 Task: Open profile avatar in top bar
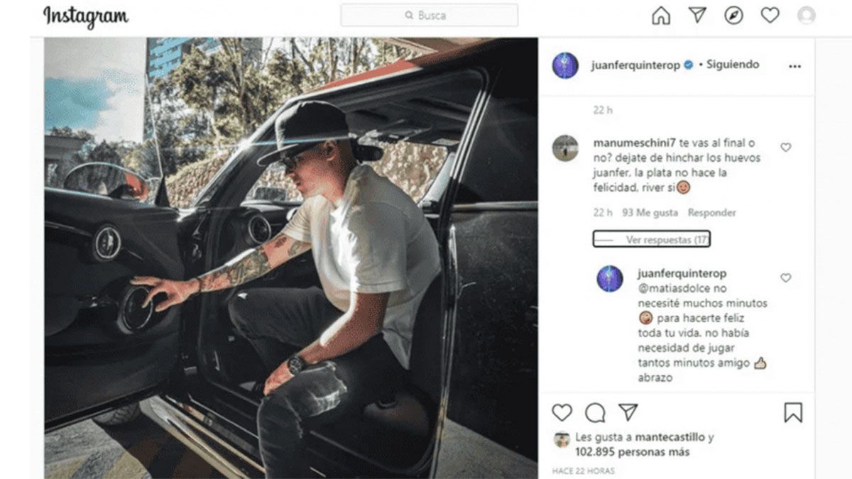coord(807,16)
